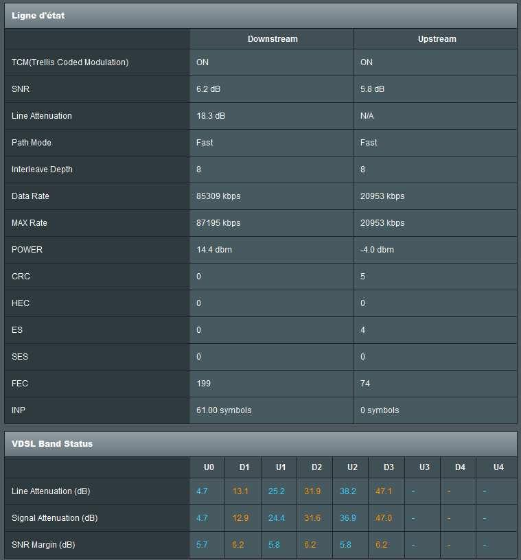Click the D2 band column header
521x560 pixels.
[316, 467]
